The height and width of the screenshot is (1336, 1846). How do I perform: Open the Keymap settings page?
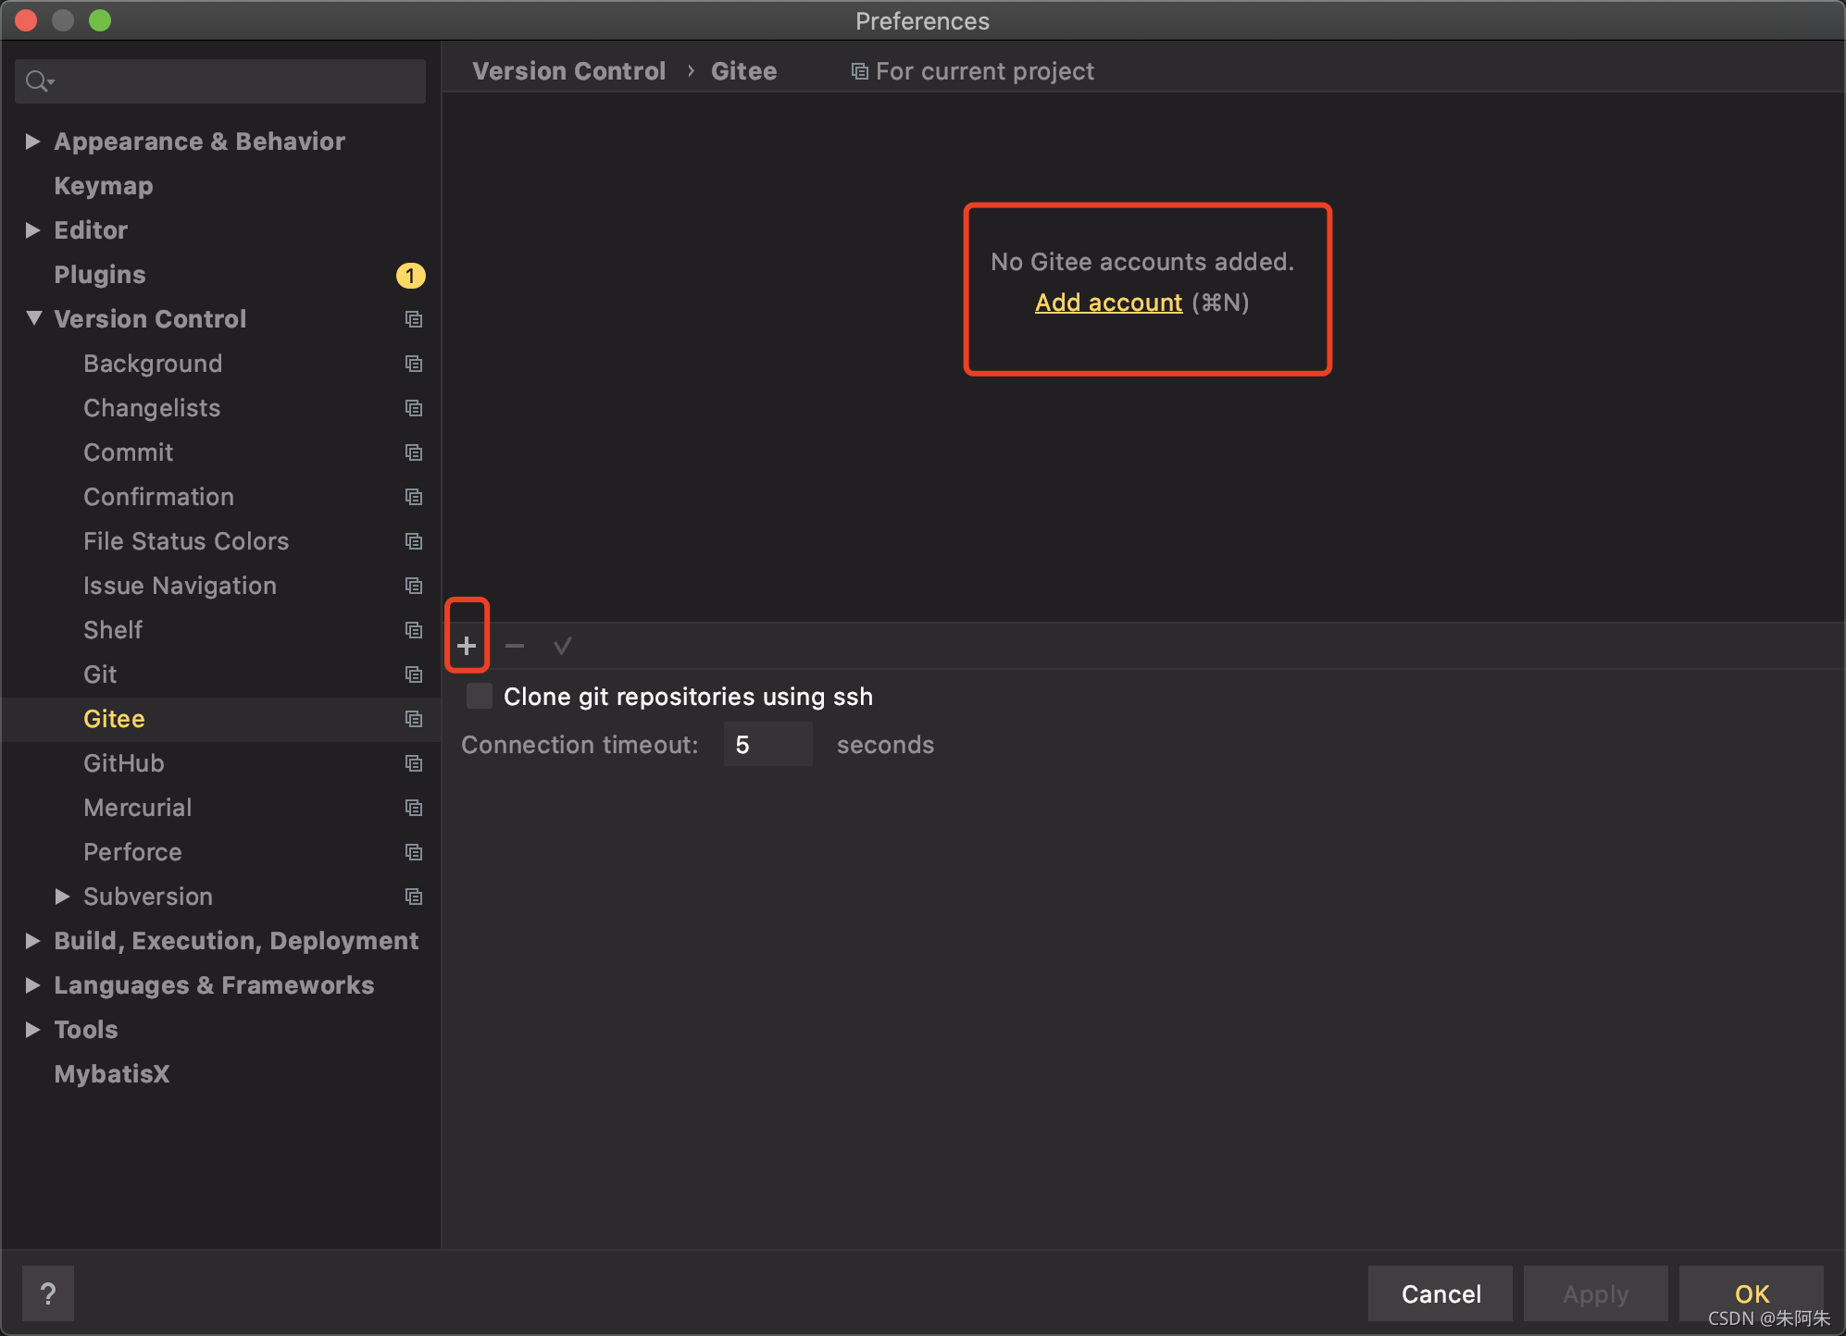coord(104,186)
